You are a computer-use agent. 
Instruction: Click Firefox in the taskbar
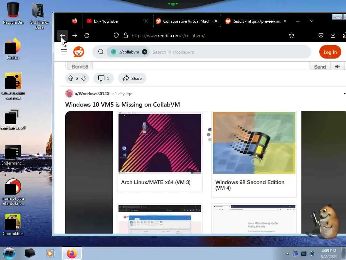72,253
